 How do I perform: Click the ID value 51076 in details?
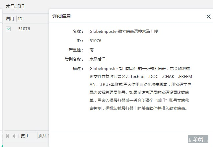coord(95,41)
